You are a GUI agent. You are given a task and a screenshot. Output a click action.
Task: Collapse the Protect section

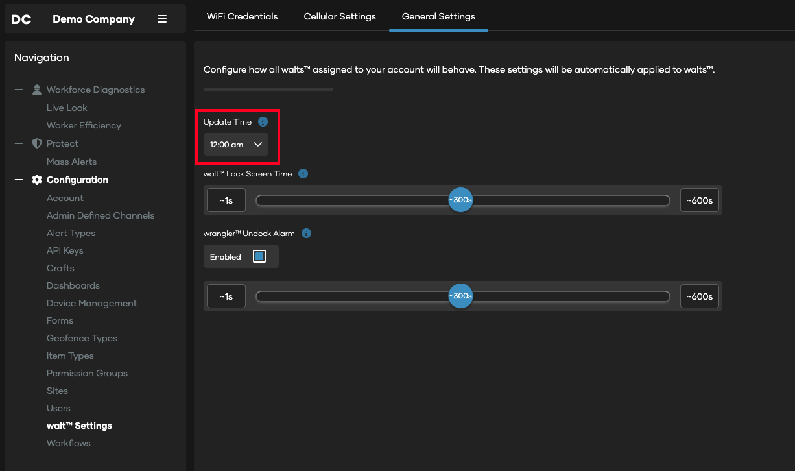tap(19, 143)
